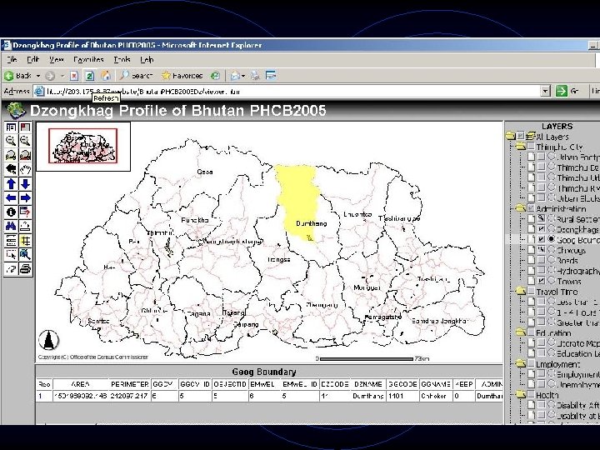This screenshot has width=600, height=450.
Task: Check the Hydrography layer visibility box
Action: (541, 271)
